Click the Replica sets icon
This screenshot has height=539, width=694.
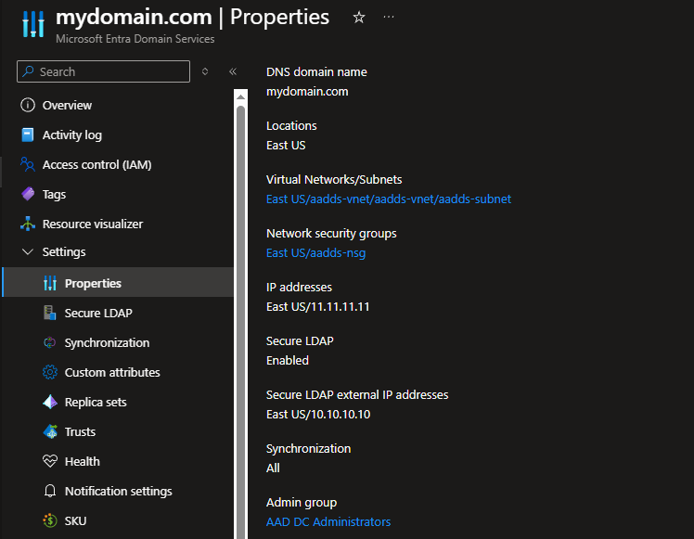pos(50,403)
